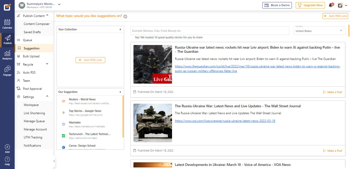Open the wsj.com livecoverage link

point(225,121)
